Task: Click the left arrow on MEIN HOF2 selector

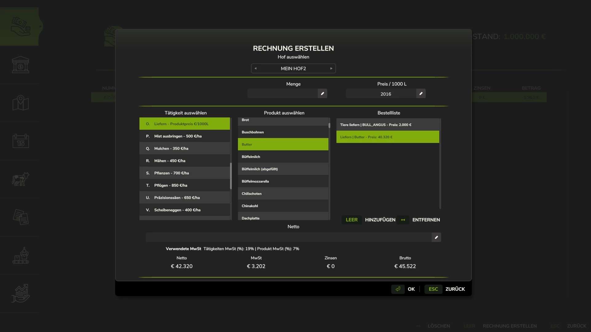Action: (x=255, y=68)
